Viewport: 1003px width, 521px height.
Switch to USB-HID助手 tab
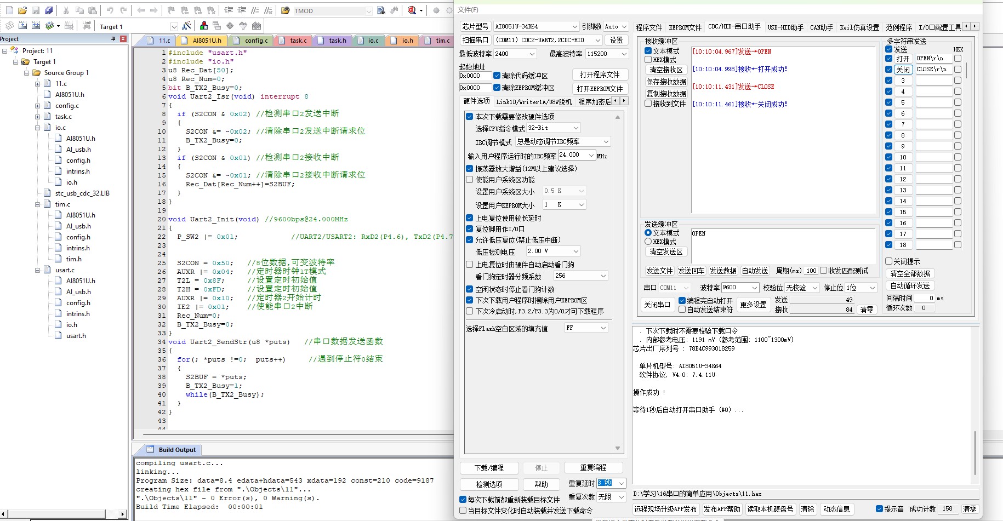pyautogui.click(x=785, y=27)
